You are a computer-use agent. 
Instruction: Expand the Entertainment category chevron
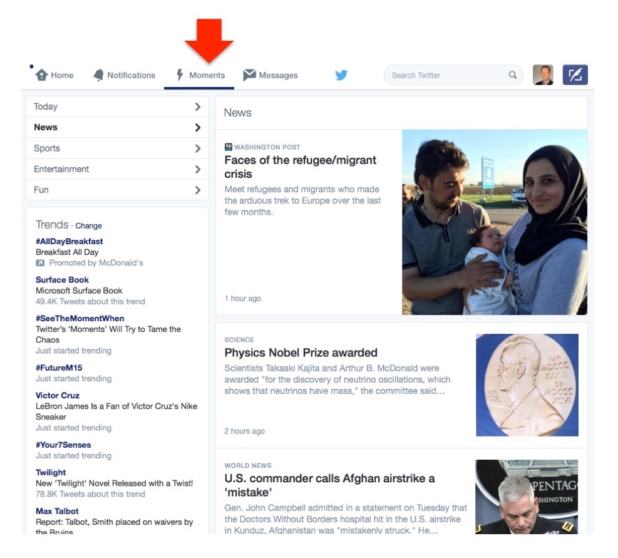pyautogui.click(x=197, y=169)
